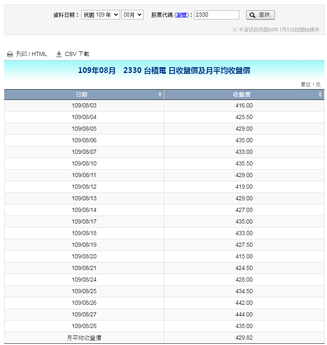Select the date cell 109/08/19
Viewport: 327px width, 345px height.
tap(84, 245)
